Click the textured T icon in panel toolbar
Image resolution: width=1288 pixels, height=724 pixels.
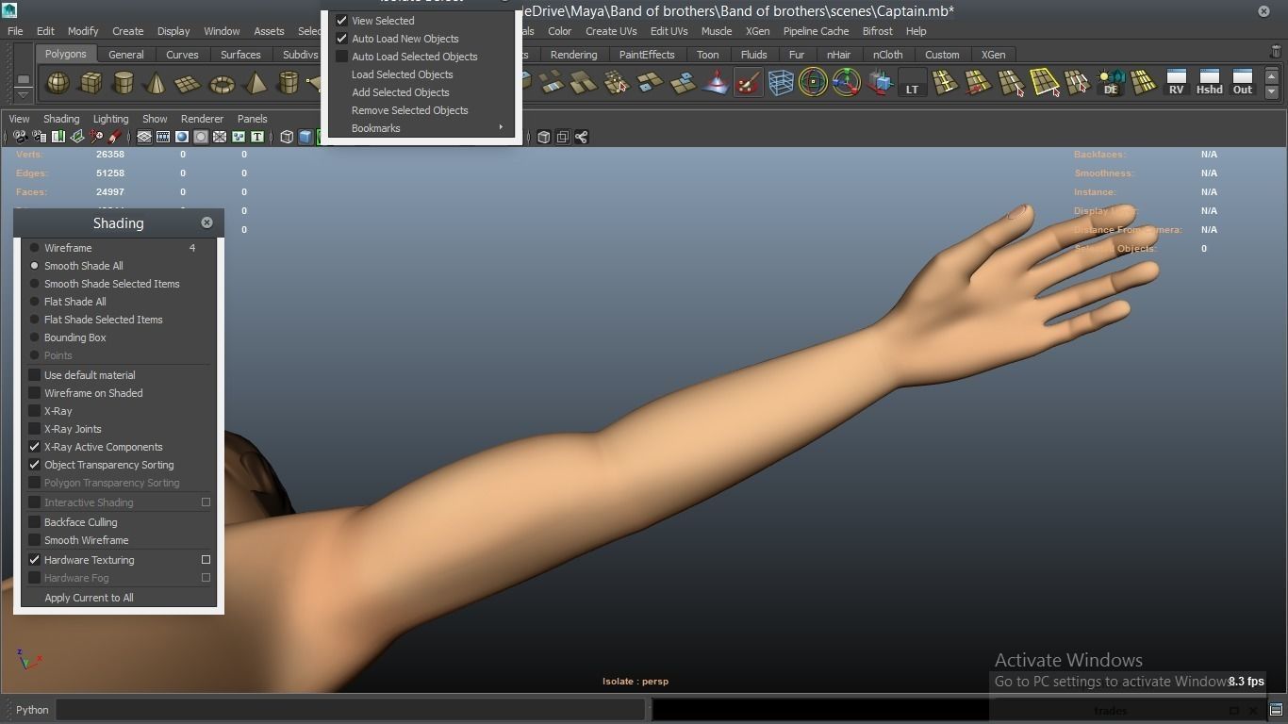pos(256,138)
